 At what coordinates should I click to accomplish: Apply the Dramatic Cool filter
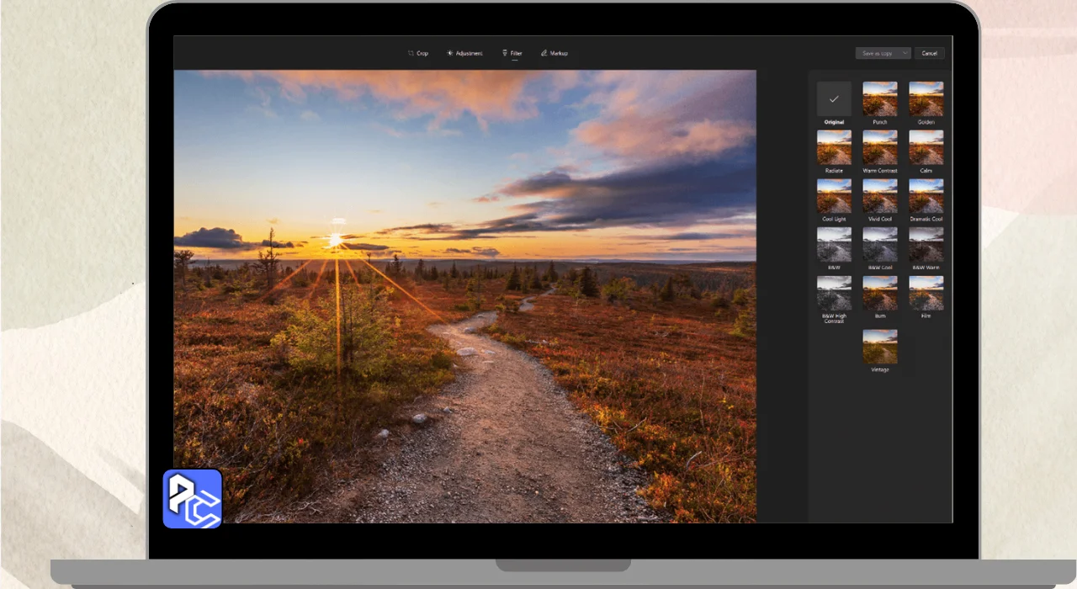point(926,196)
